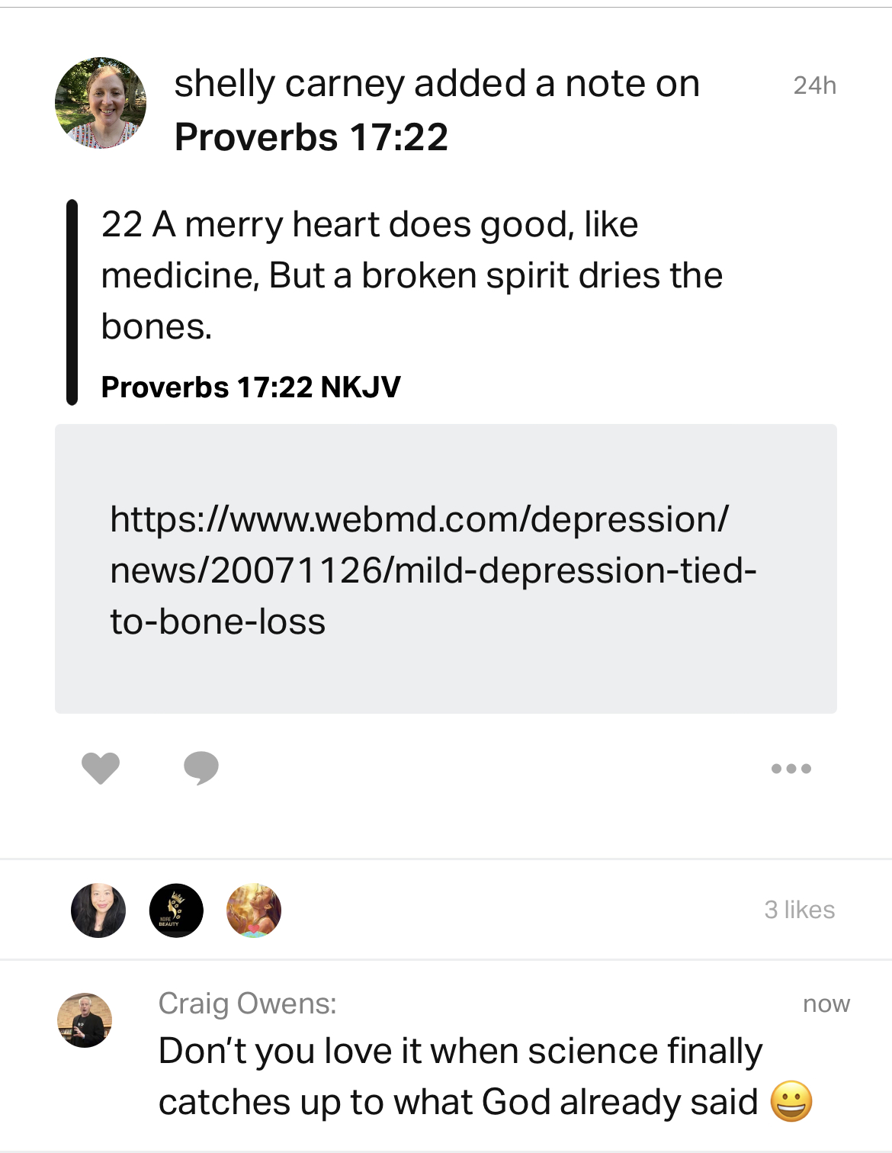
Task: Tap the 'now' comment timestamp
Action: click(826, 1004)
